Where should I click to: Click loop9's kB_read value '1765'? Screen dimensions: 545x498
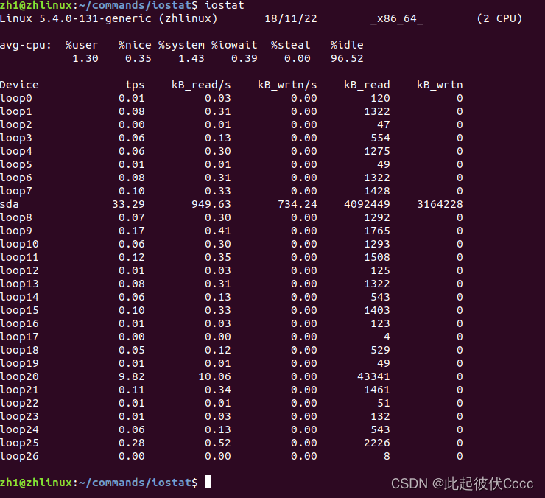tap(377, 231)
